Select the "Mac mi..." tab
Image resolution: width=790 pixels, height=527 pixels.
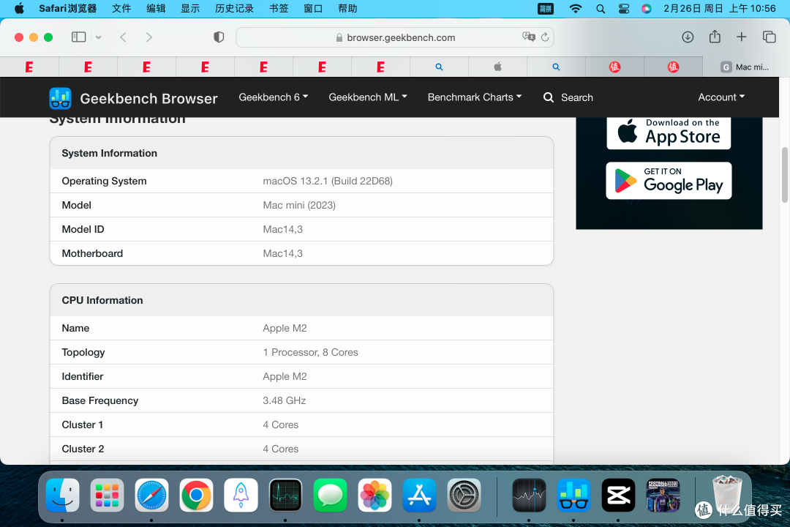click(x=746, y=67)
